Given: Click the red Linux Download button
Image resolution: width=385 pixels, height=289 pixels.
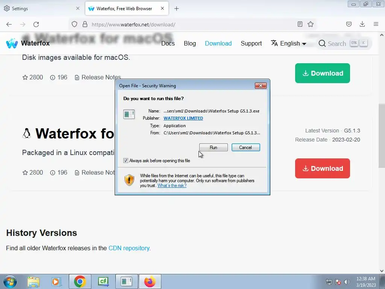Looking at the screenshot, I should (322, 168).
